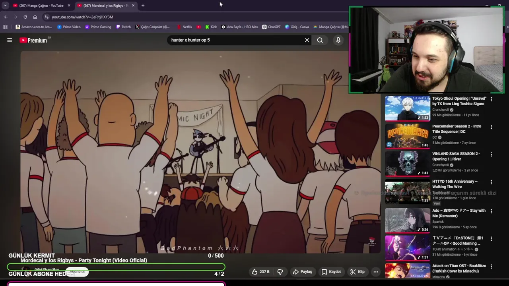Open Kick bookmark
The image size is (509, 286).
click(x=211, y=27)
